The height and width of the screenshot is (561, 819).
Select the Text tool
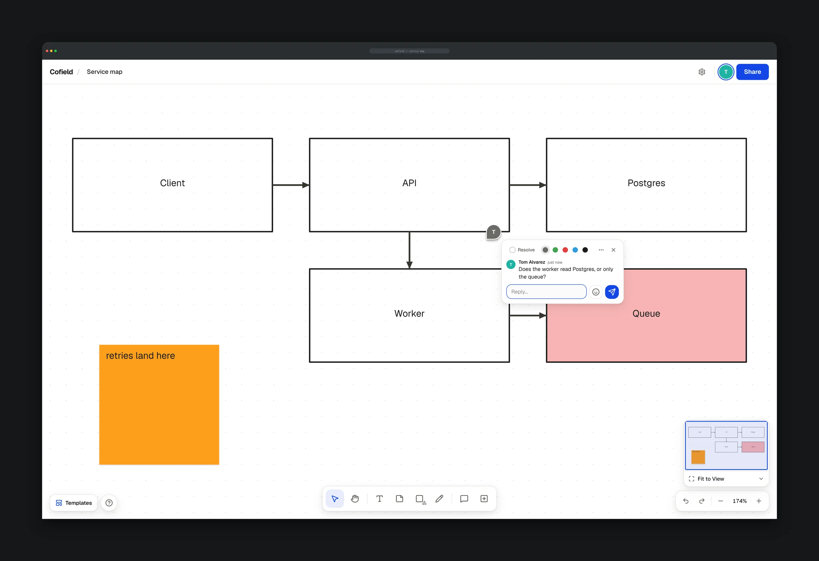point(379,499)
